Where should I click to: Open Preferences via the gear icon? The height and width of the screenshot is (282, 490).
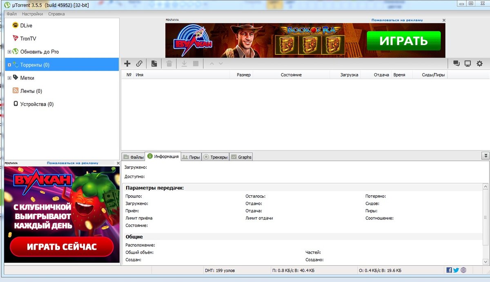pos(480,64)
